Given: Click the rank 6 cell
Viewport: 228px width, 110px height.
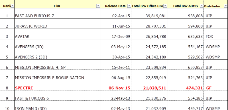Looking at the screenshot, I should click(7, 65).
